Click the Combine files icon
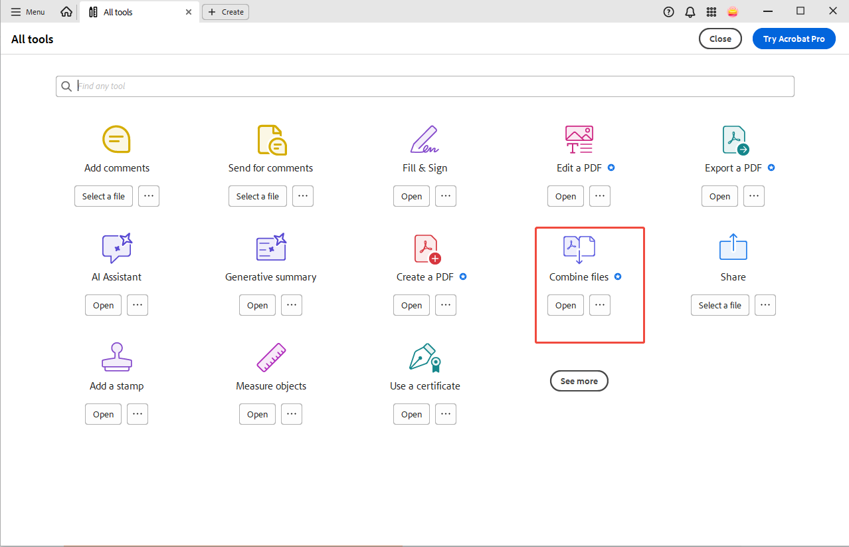This screenshot has width=849, height=547. (x=579, y=249)
